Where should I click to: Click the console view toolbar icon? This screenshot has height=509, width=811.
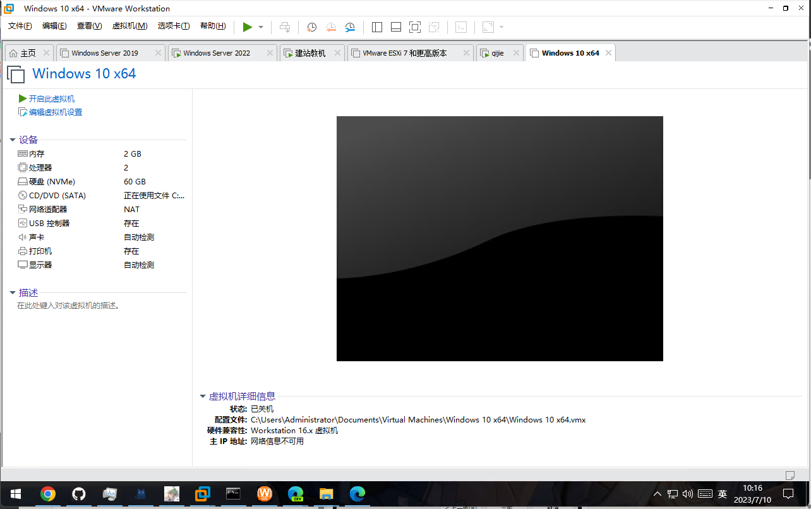[x=462, y=27]
